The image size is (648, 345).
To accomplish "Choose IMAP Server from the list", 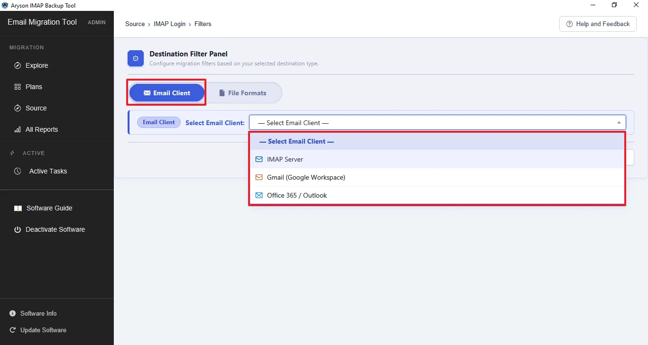I will [x=437, y=159].
